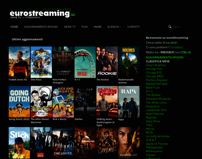This screenshot has height=159, width=202.
Task: Open the Mademoiselle Holmes poster
Action: click(129, 62)
